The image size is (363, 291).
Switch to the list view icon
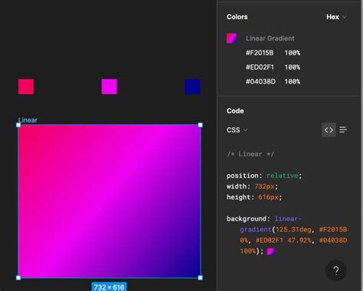tap(343, 129)
